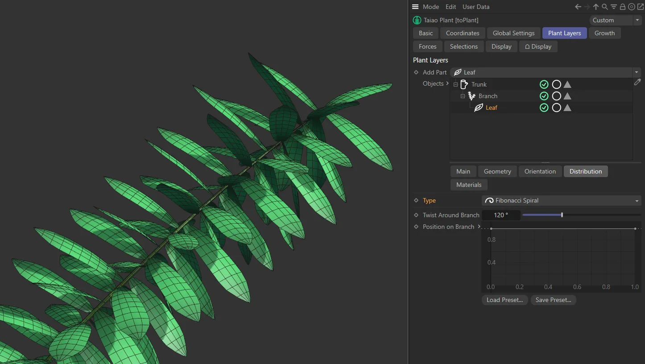Click inside the 120 degree twist value field

[501, 215]
